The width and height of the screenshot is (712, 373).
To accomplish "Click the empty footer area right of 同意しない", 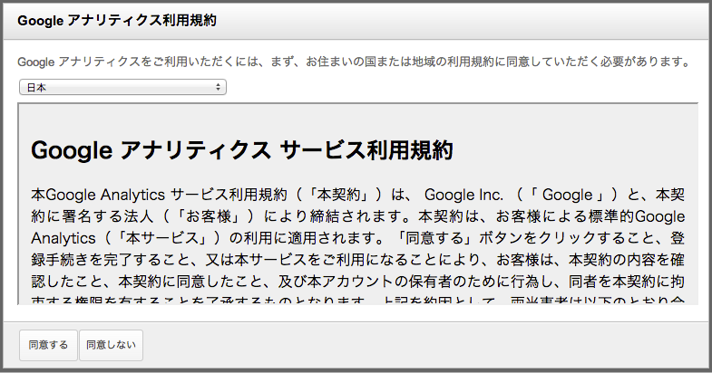I will click(417, 345).
